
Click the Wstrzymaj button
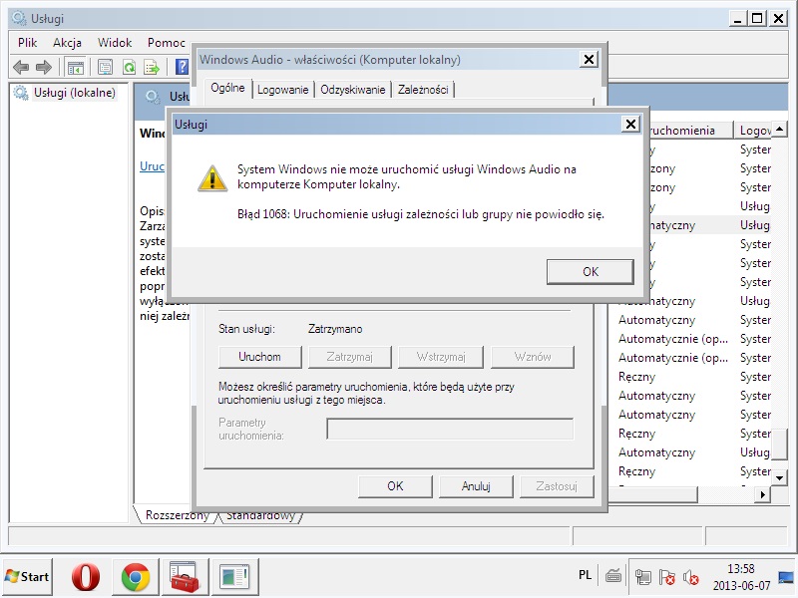coord(441,357)
